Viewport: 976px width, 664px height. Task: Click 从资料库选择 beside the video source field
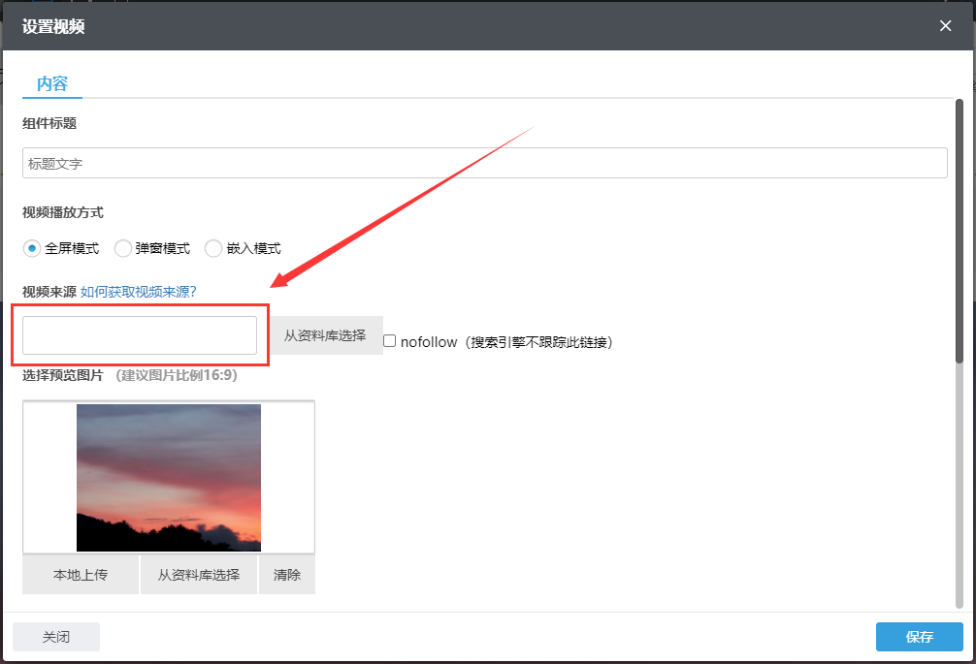(325, 335)
